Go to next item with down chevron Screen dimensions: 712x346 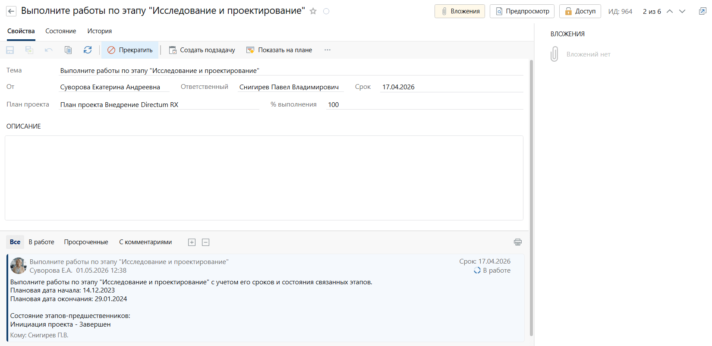(682, 11)
